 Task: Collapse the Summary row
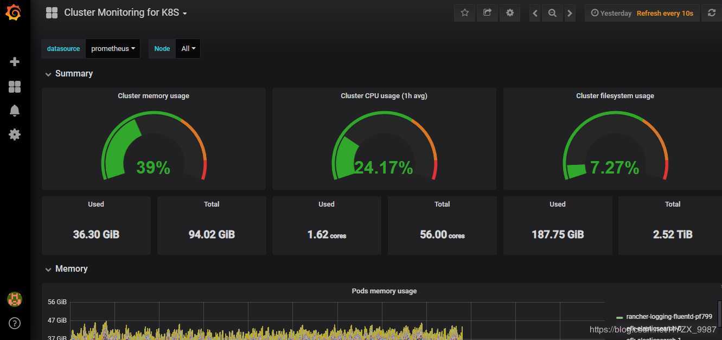click(x=69, y=74)
